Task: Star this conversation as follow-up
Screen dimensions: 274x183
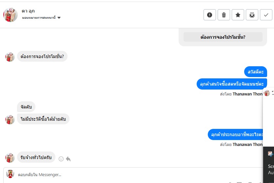Action: [x=238, y=15]
